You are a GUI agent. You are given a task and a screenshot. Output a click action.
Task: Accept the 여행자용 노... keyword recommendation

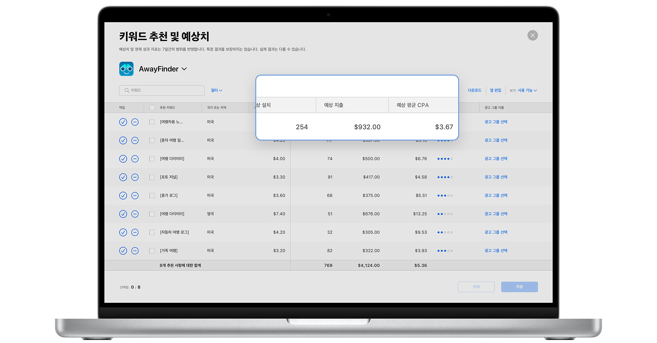click(x=123, y=122)
